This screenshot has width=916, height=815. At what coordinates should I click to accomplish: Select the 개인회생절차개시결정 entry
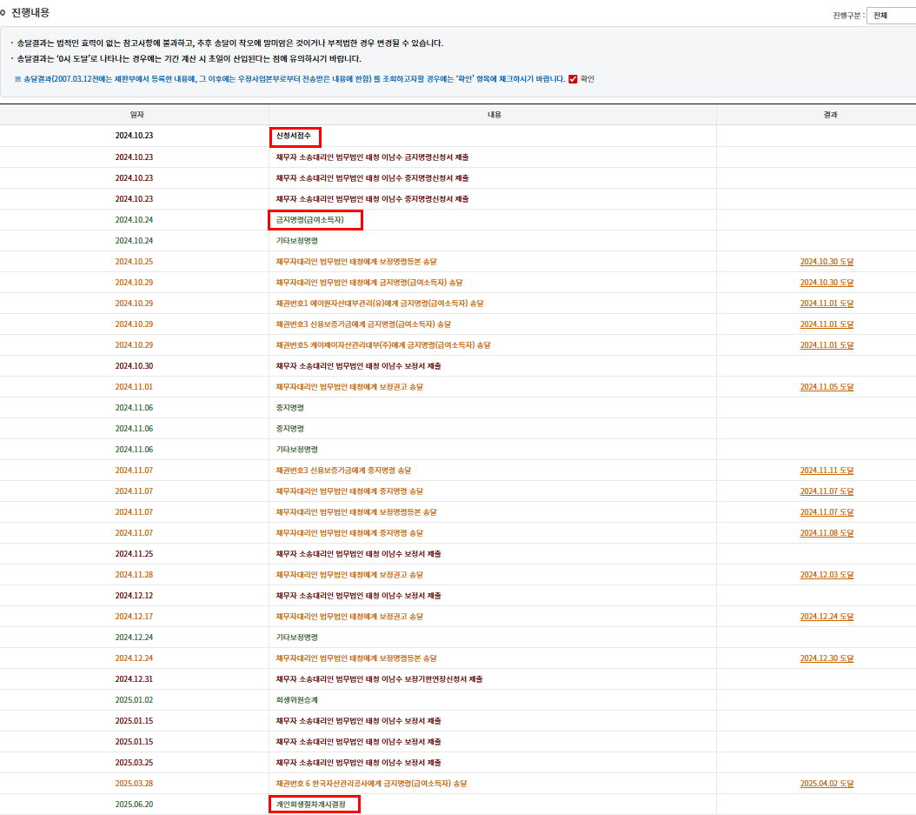click(x=311, y=805)
